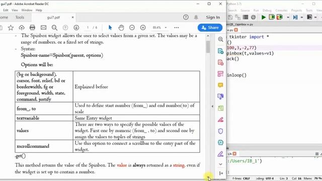Expand run toolbar overflow chevron in IDE
Viewport: 322px width, 181px height.
pos(288,18)
